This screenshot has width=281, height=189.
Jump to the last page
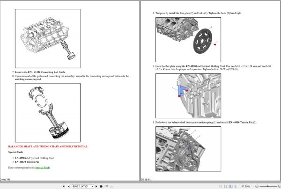[x=101, y=186]
